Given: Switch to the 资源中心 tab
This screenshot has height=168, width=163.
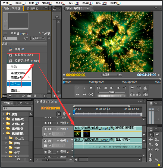Looking at the screenshot, I should tap(32, 8).
